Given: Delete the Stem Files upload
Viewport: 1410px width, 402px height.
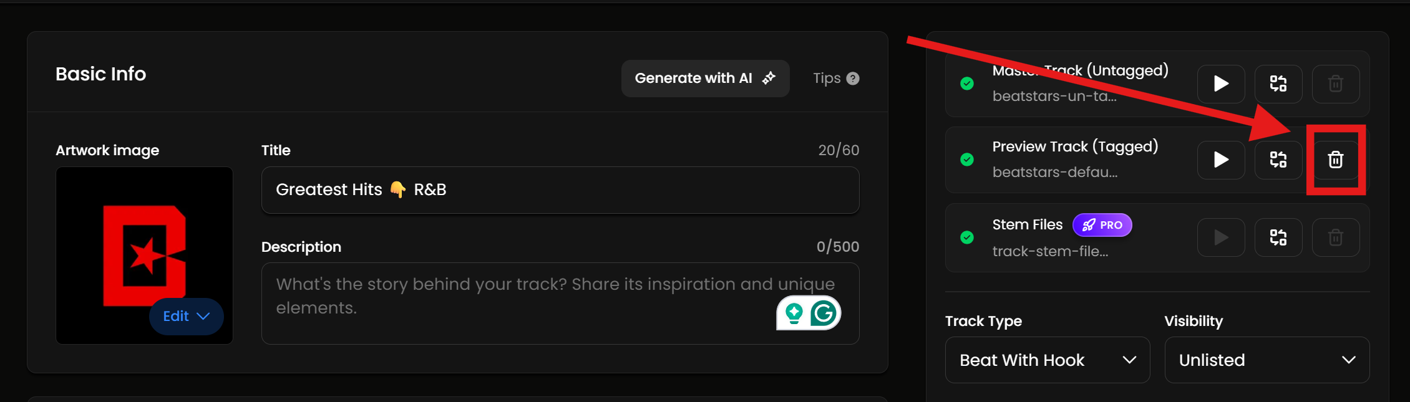Looking at the screenshot, I should 1335,237.
